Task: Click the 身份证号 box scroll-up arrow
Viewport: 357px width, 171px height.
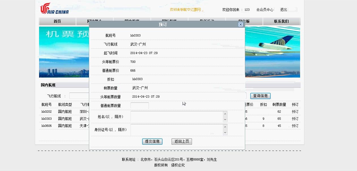Action: click(225, 127)
